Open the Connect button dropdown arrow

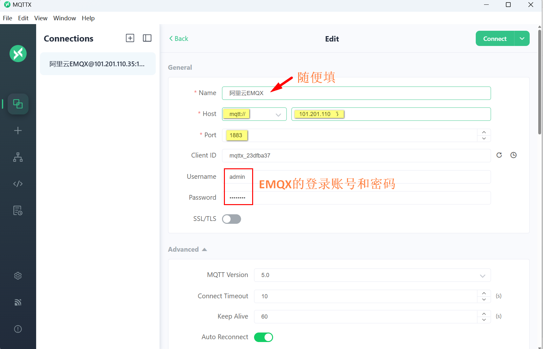click(x=522, y=38)
